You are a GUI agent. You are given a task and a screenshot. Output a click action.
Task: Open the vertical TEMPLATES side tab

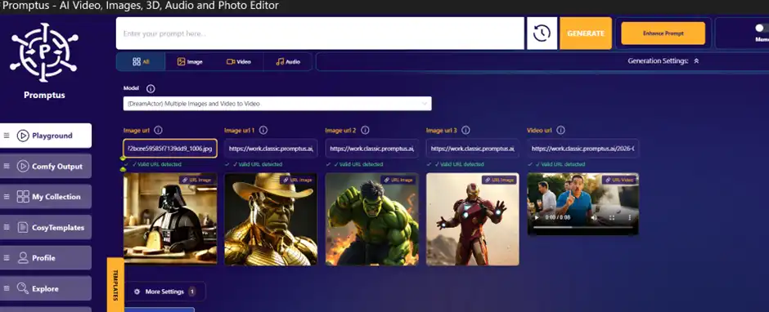click(x=115, y=284)
